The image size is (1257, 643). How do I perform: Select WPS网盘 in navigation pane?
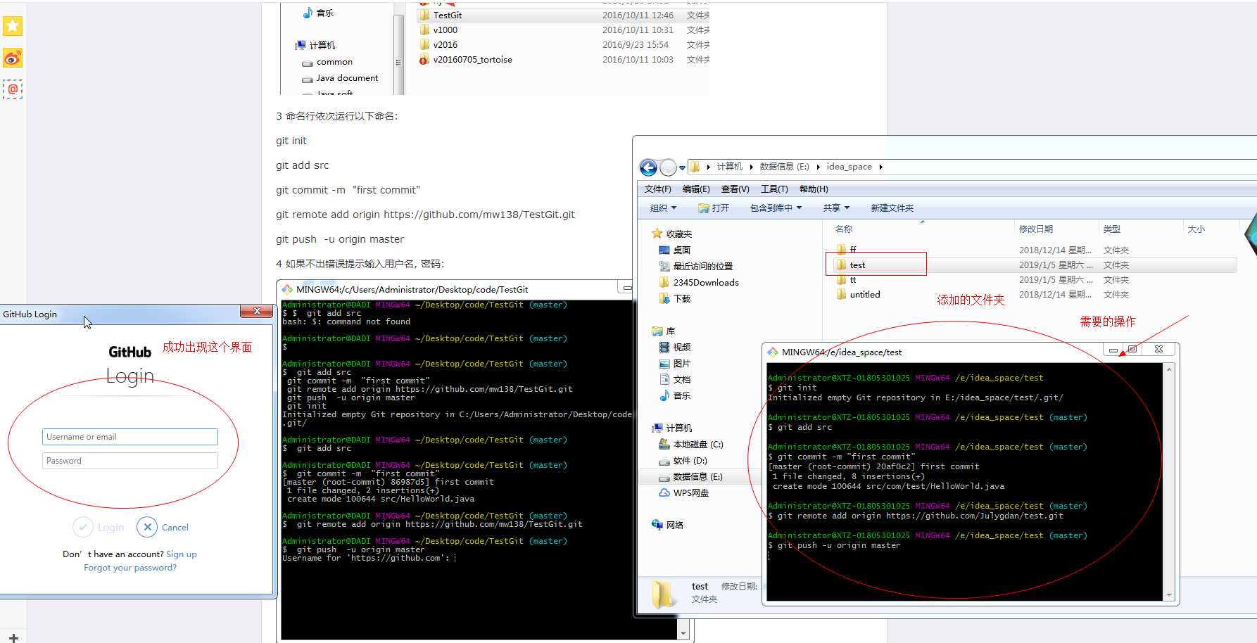click(x=684, y=492)
